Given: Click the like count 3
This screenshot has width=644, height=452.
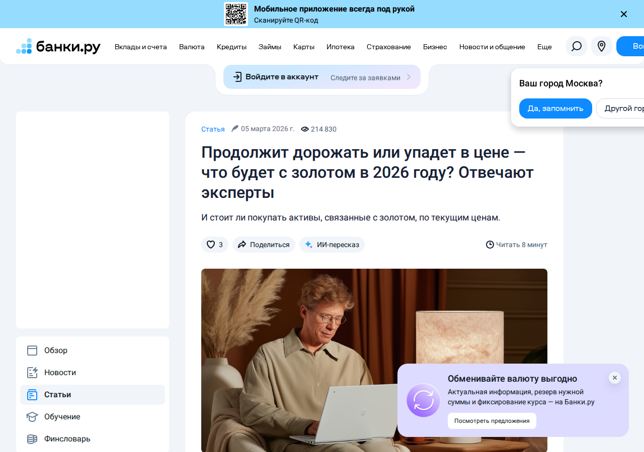Looking at the screenshot, I should point(221,245).
